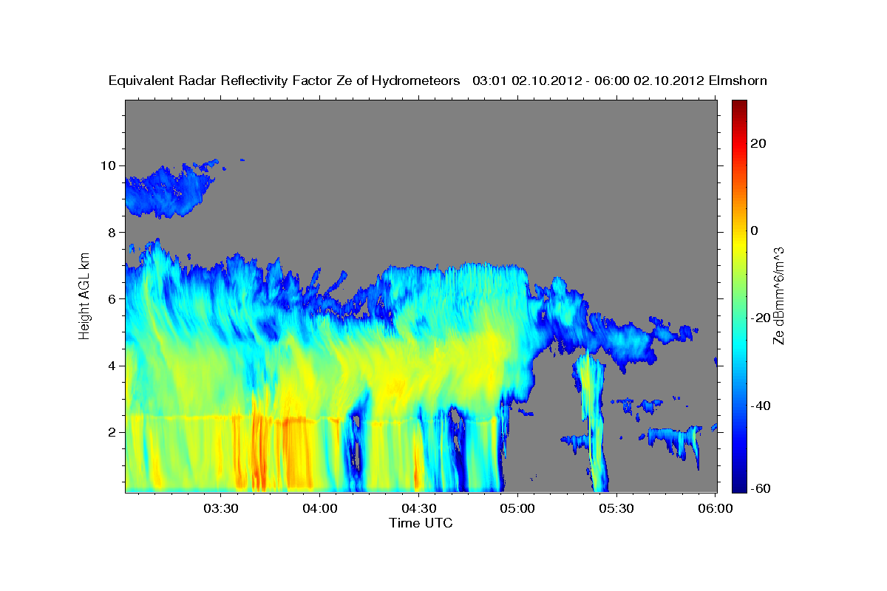
Task: Click the colorbar value 0
Action: pyautogui.click(x=755, y=230)
